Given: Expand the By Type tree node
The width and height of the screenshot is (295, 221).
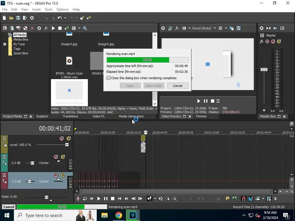Looking at the screenshot, I should tap(5, 44).
